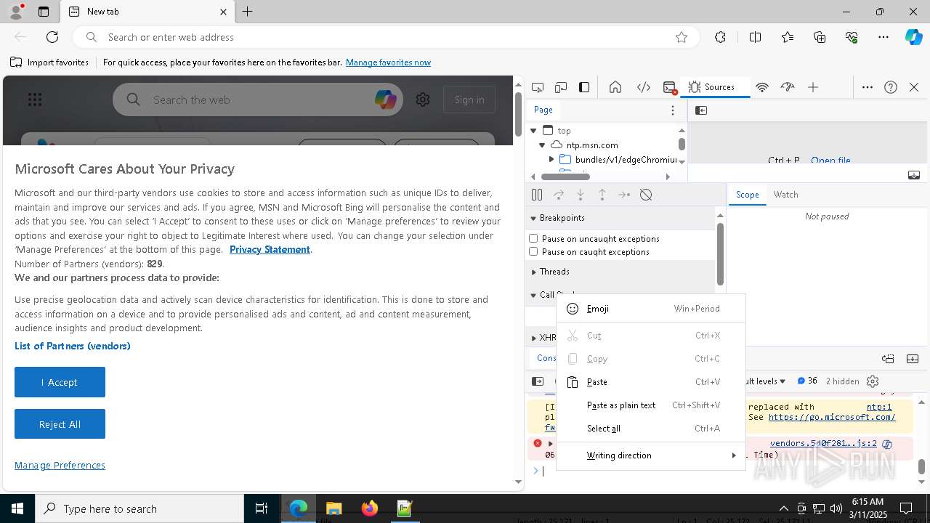Open the Network panel wifi icon
Image resolution: width=930 pixels, height=523 pixels.
(762, 87)
